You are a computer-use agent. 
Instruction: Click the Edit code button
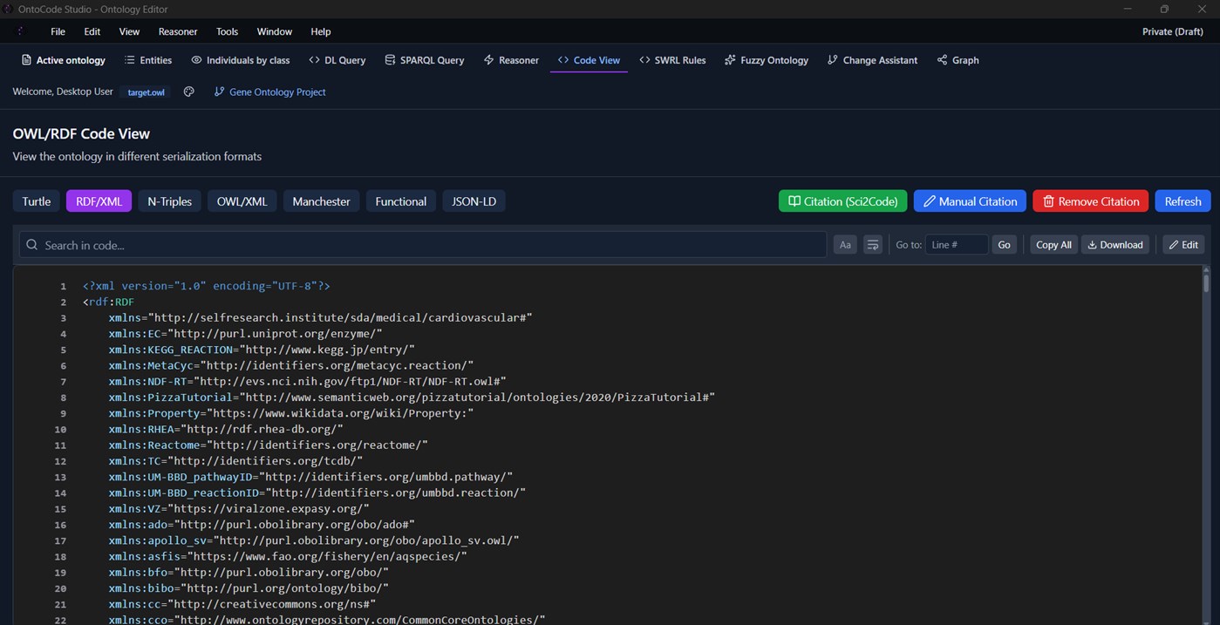(1183, 245)
